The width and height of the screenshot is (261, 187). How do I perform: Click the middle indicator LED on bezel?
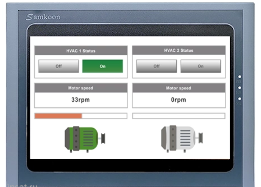point(239,88)
